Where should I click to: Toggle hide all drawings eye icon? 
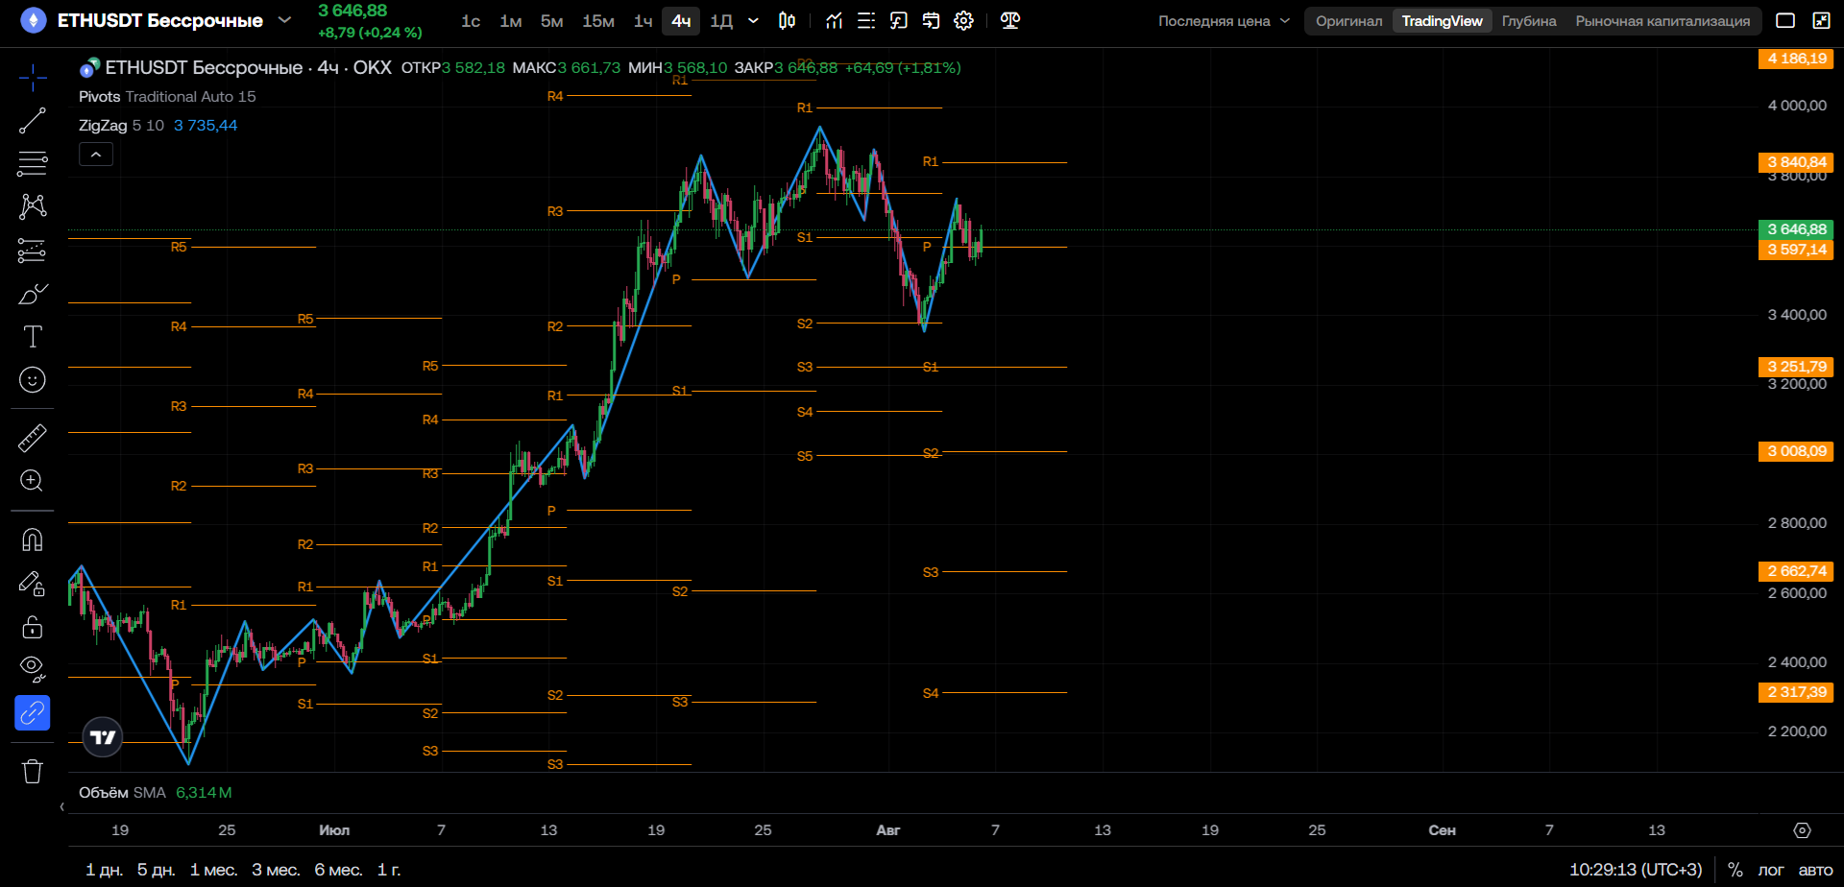point(33,669)
